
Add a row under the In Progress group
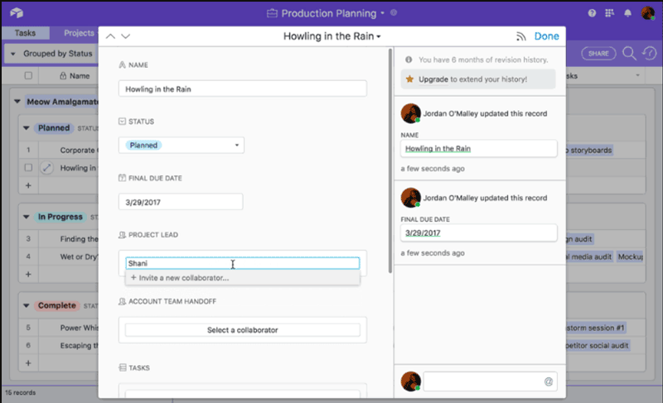point(28,274)
